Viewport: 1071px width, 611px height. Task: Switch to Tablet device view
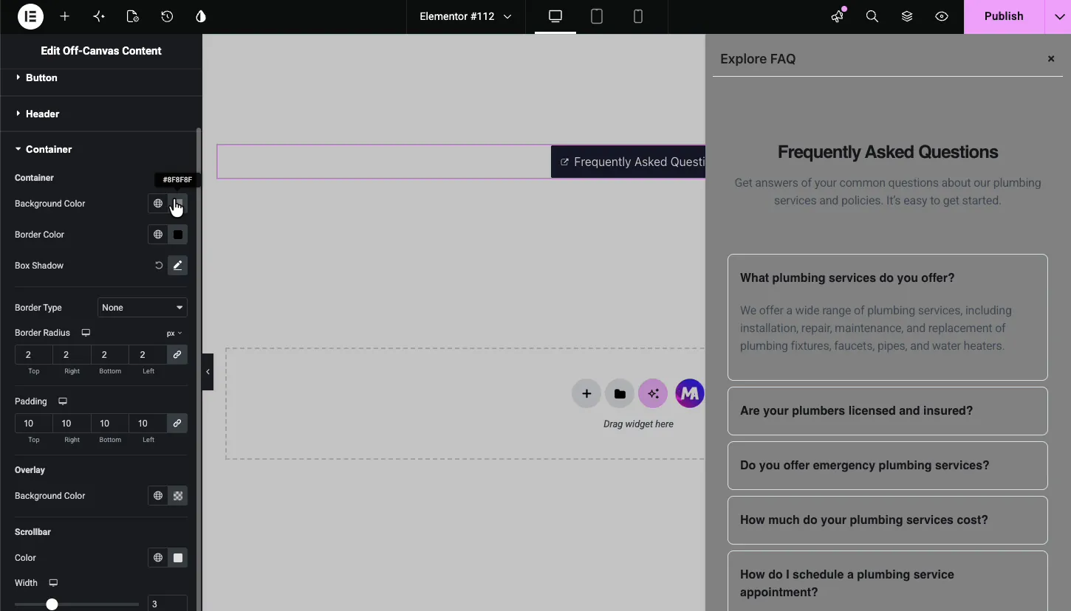tap(597, 16)
